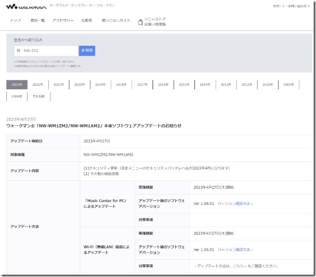Viewport: 316px width, 277px height.
Task: Click Ver 1.06.01 in Music Center section
Action: click(204, 204)
